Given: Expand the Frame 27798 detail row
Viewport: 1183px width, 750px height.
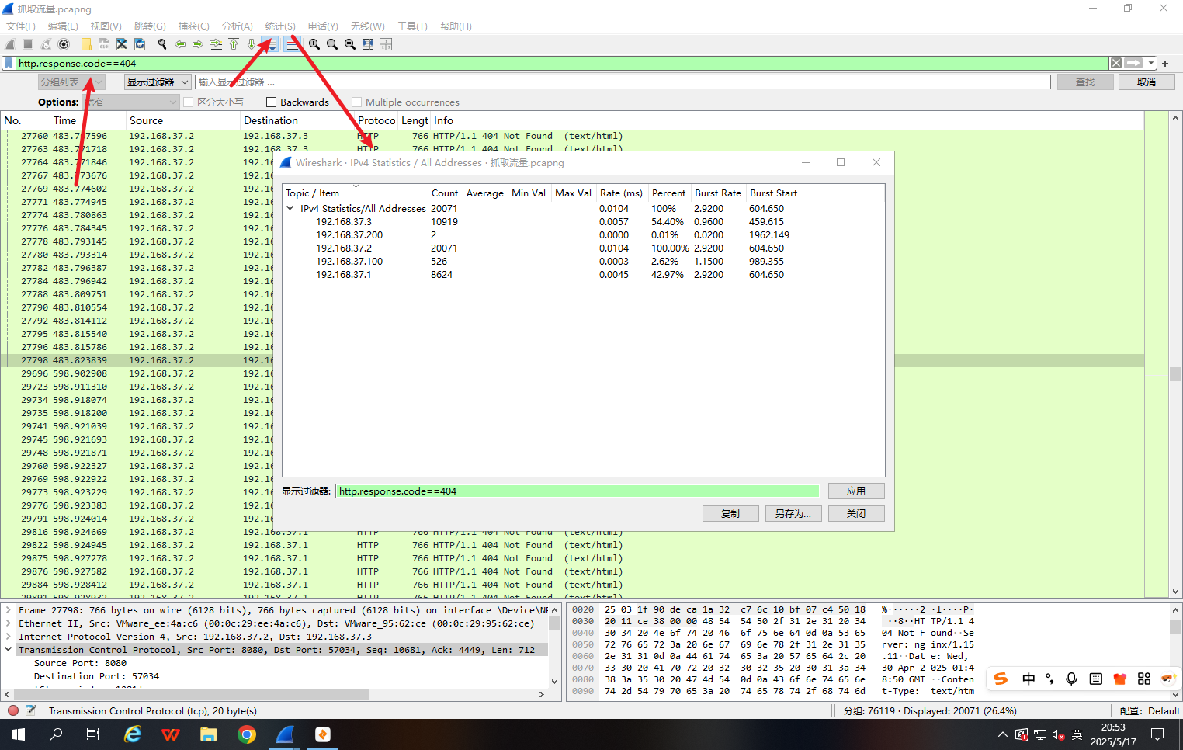Looking at the screenshot, I should pyautogui.click(x=9, y=610).
